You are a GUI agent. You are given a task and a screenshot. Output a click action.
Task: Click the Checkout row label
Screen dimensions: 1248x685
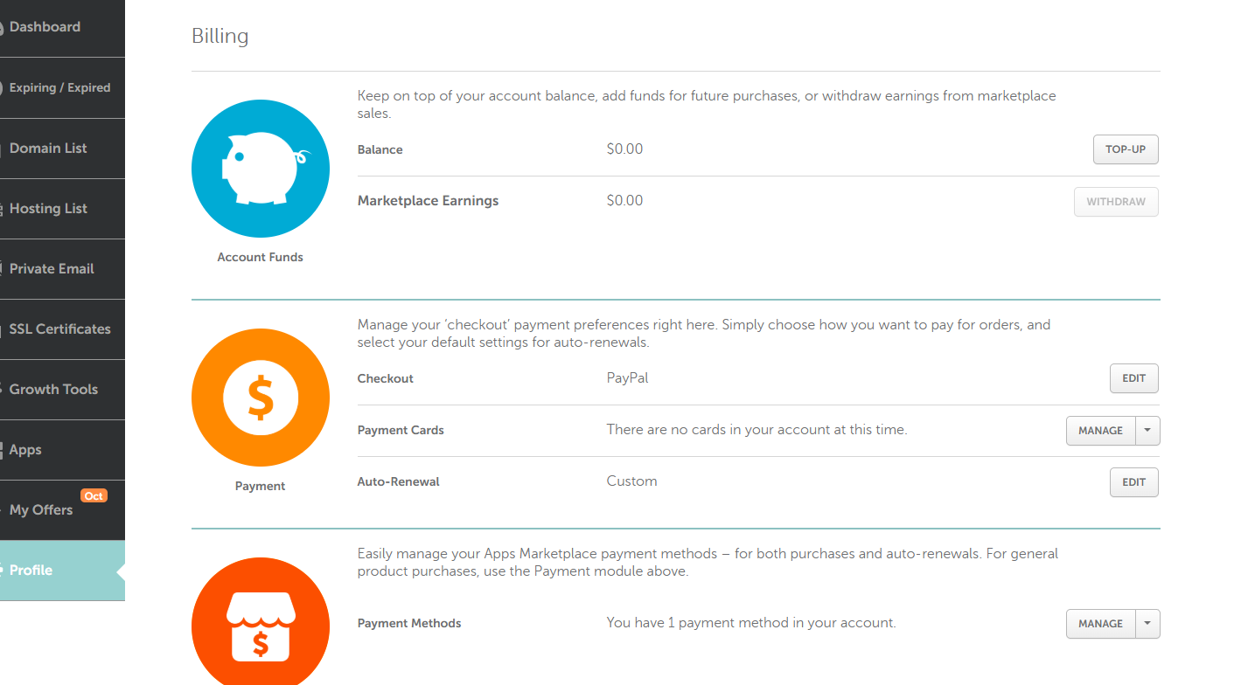[386, 378]
